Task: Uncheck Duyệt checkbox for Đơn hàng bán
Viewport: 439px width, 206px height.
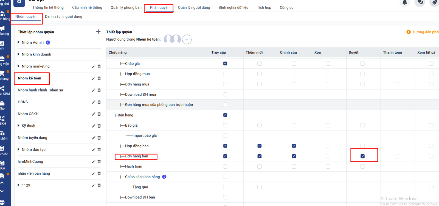Action: point(362,156)
